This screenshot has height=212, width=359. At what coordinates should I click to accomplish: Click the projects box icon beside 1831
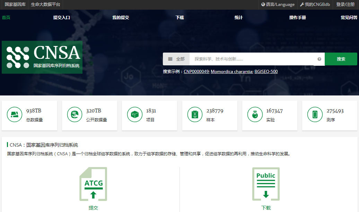(134, 114)
